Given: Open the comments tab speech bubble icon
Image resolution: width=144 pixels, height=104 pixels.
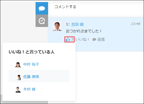Looking at the screenshot, I should (x=42, y=8).
